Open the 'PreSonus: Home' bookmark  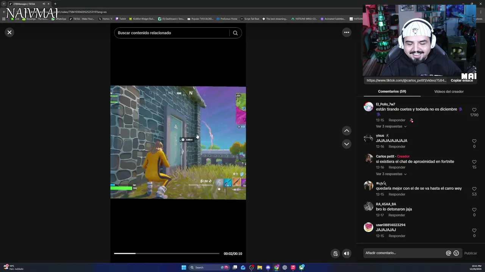[x=227, y=19]
